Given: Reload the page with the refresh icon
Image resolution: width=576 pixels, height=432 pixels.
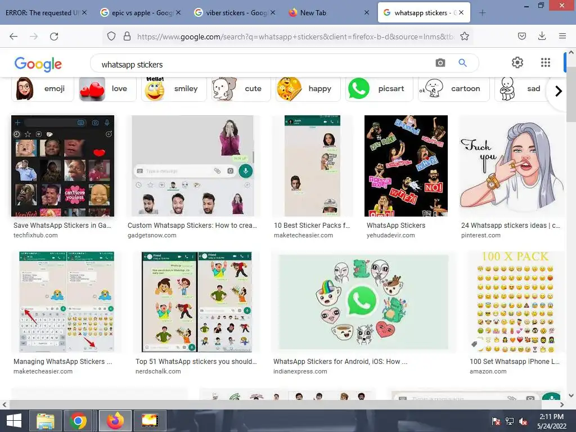Looking at the screenshot, I should click(54, 37).
